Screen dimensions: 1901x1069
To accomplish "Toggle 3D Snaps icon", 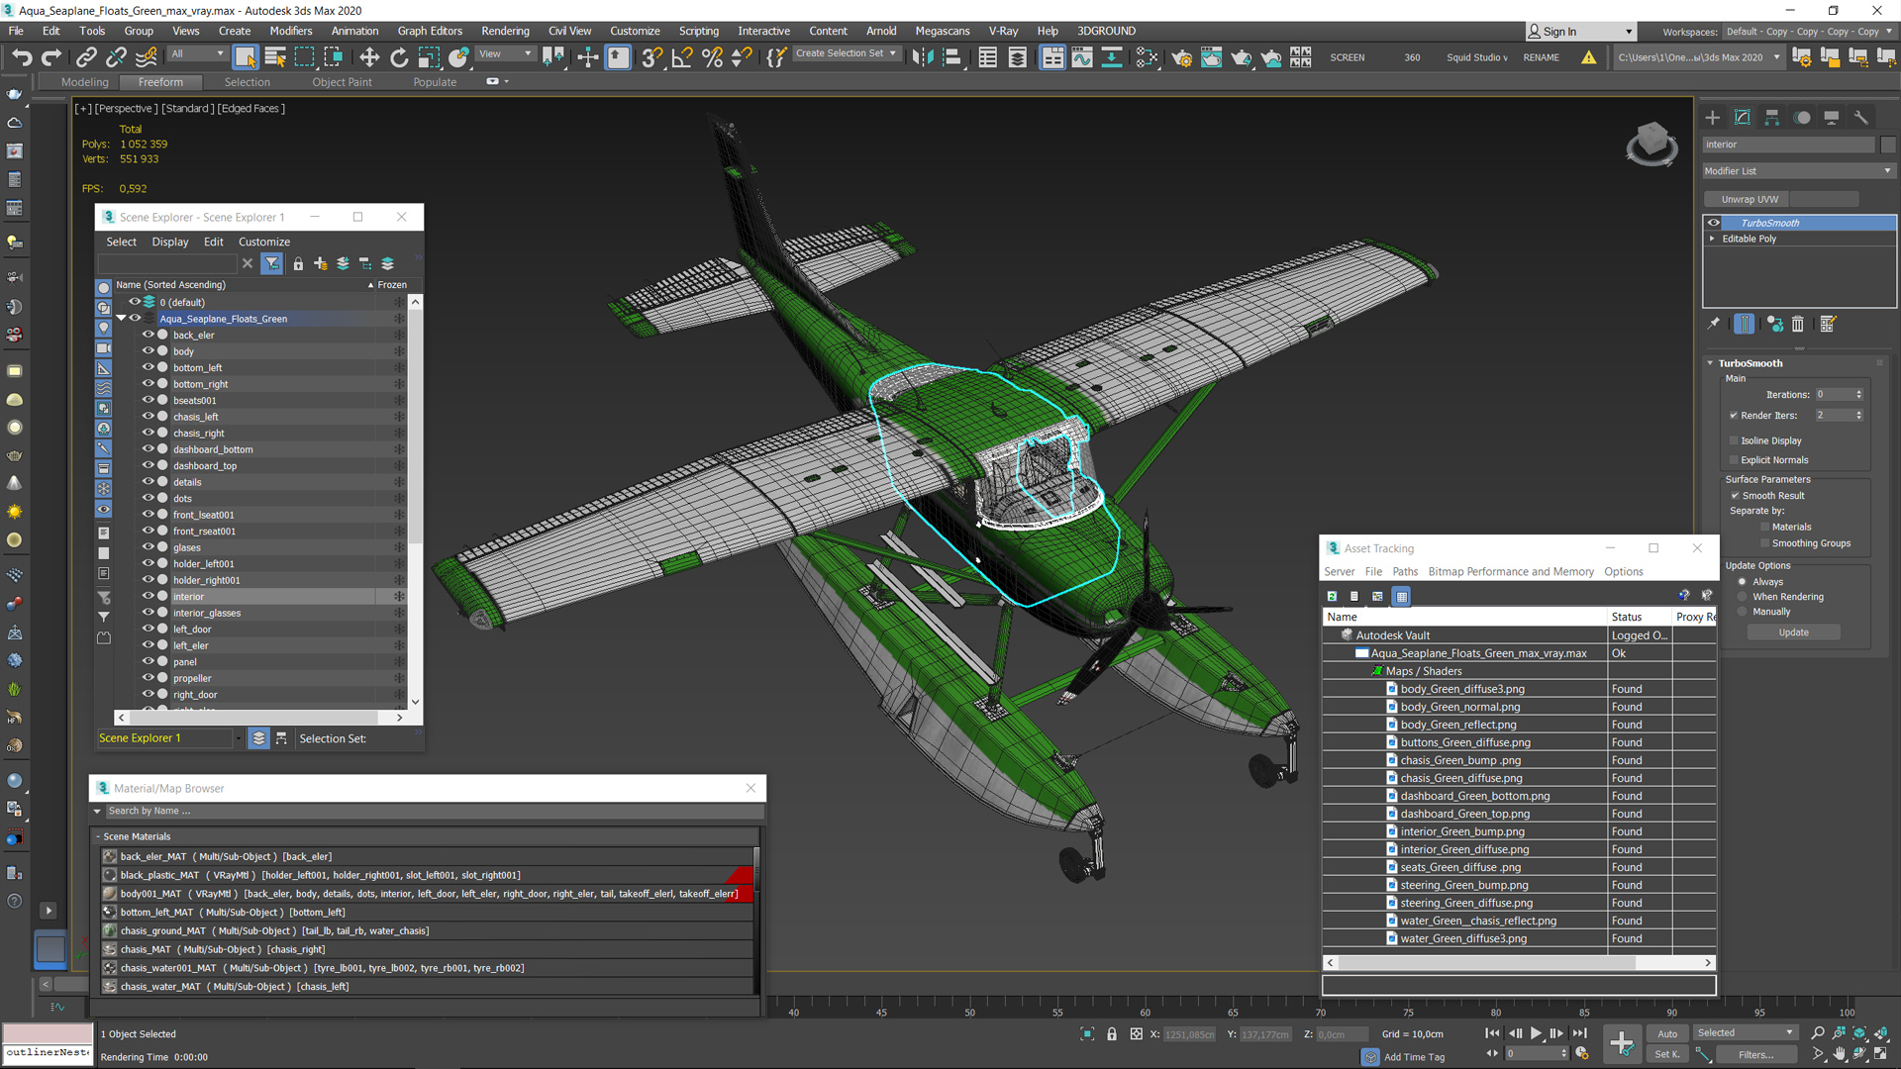I will (650, 57).
